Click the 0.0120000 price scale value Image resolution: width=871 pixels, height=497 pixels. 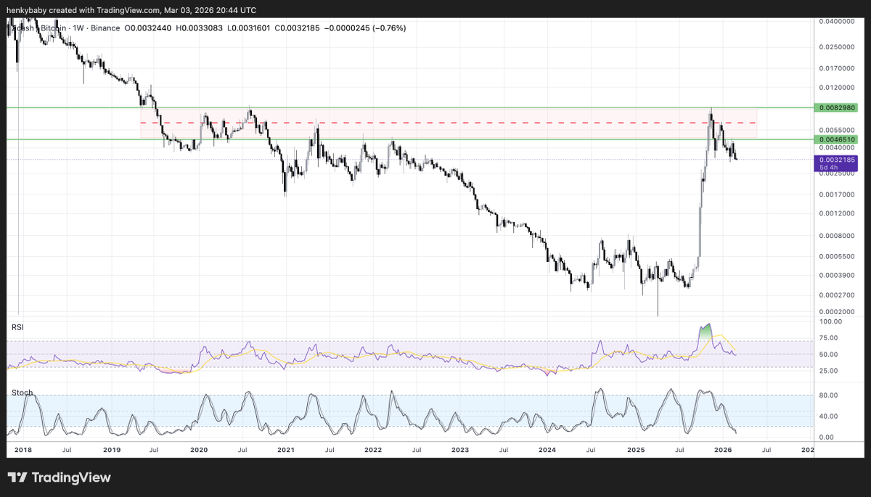837,88
